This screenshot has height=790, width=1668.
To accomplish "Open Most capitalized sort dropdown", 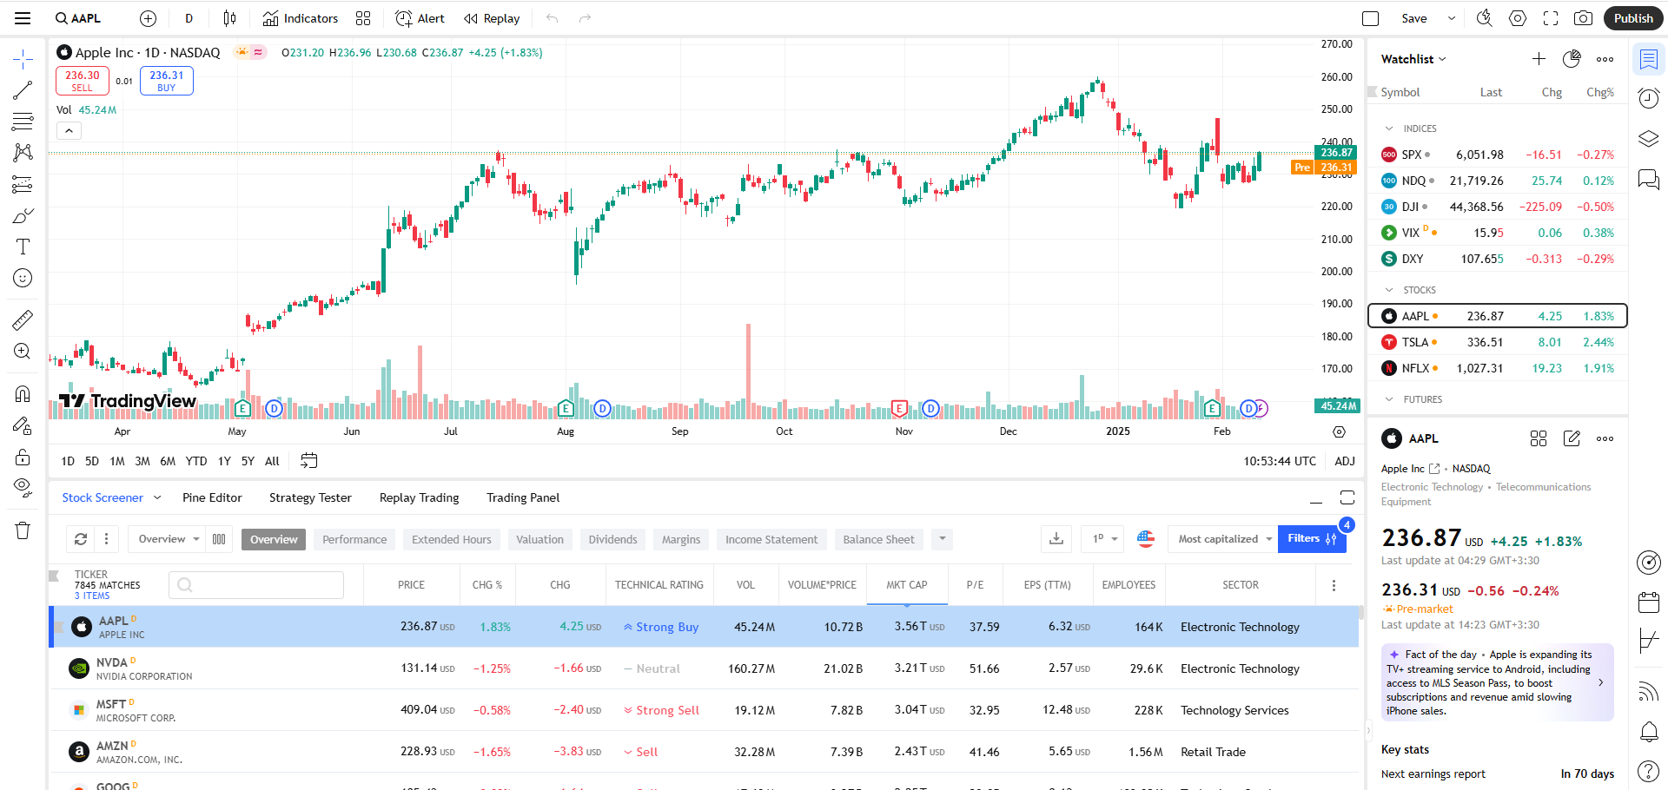I will [1223, 539].
